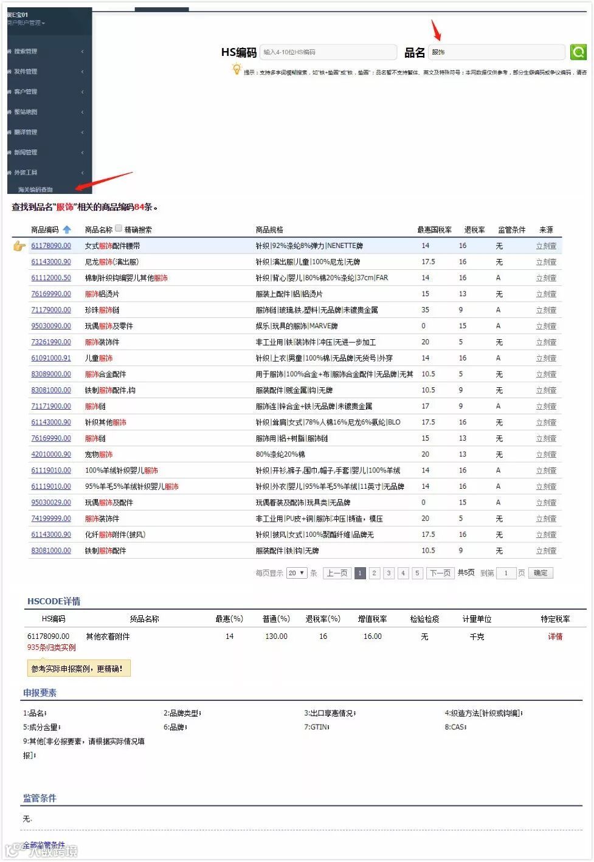Click 立刻查 for 尼龙服饰(演出服) row
Image resolution: width=594 pixels, height=862 pixels.
pyautogui.click(x=546, y=262)
